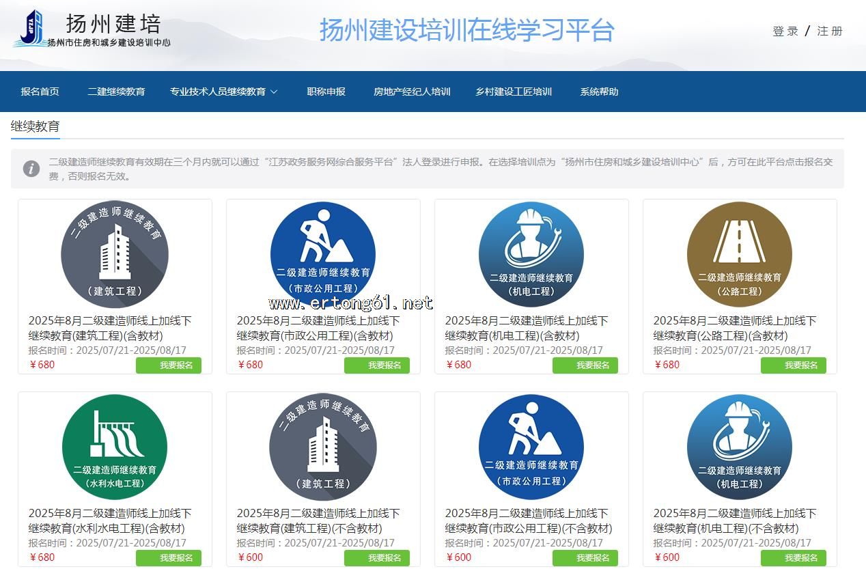The image size is (866, 582).
Task: Open the 二建继续教育 menu item
Action: click(x=116, y=92)
